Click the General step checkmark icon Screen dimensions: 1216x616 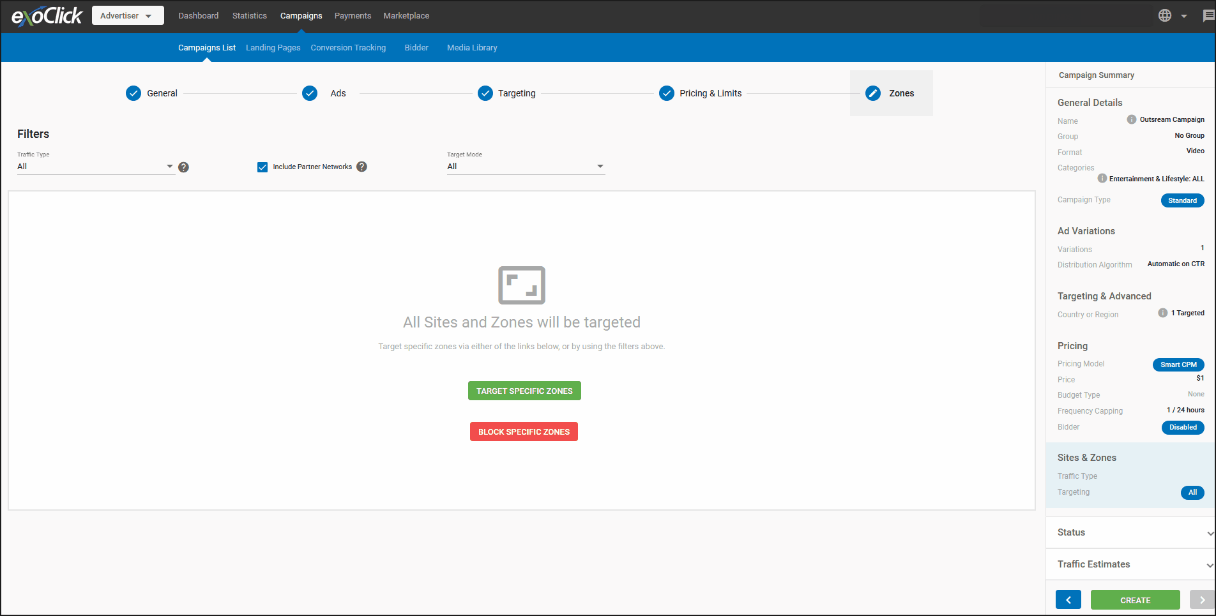[x=133, y=93]
